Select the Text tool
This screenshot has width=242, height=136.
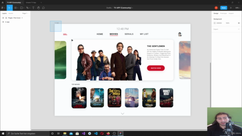33,8
